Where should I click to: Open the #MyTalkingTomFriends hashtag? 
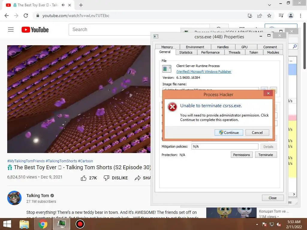26,161
